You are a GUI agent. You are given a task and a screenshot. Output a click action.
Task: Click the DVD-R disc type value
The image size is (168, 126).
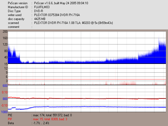point(39,11)
